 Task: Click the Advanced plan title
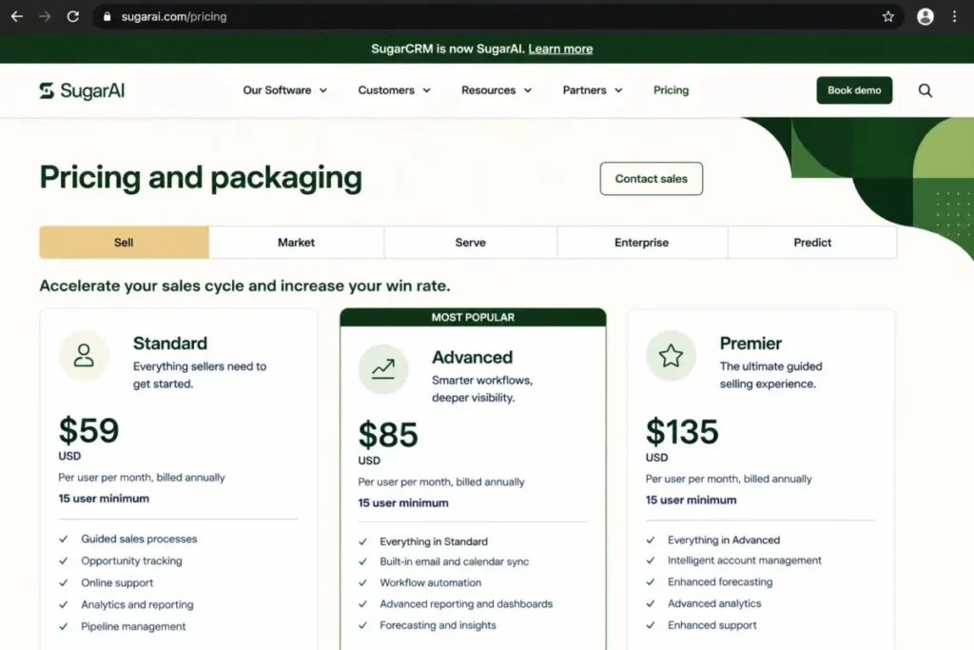pyautogui.click(x=472, y=357)
